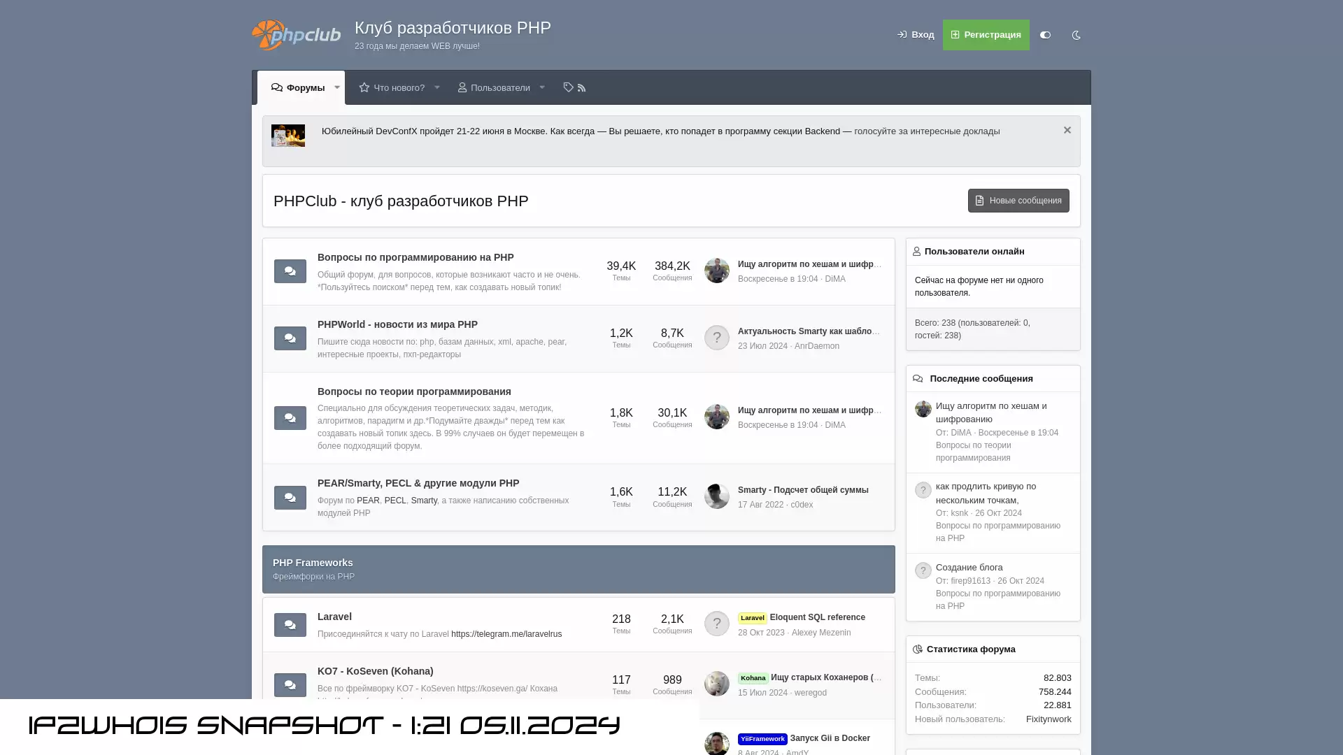This screenshot has width=1343, height=755.
Task: Toggle the style variation switch icon
Action: pos(1045,35)
